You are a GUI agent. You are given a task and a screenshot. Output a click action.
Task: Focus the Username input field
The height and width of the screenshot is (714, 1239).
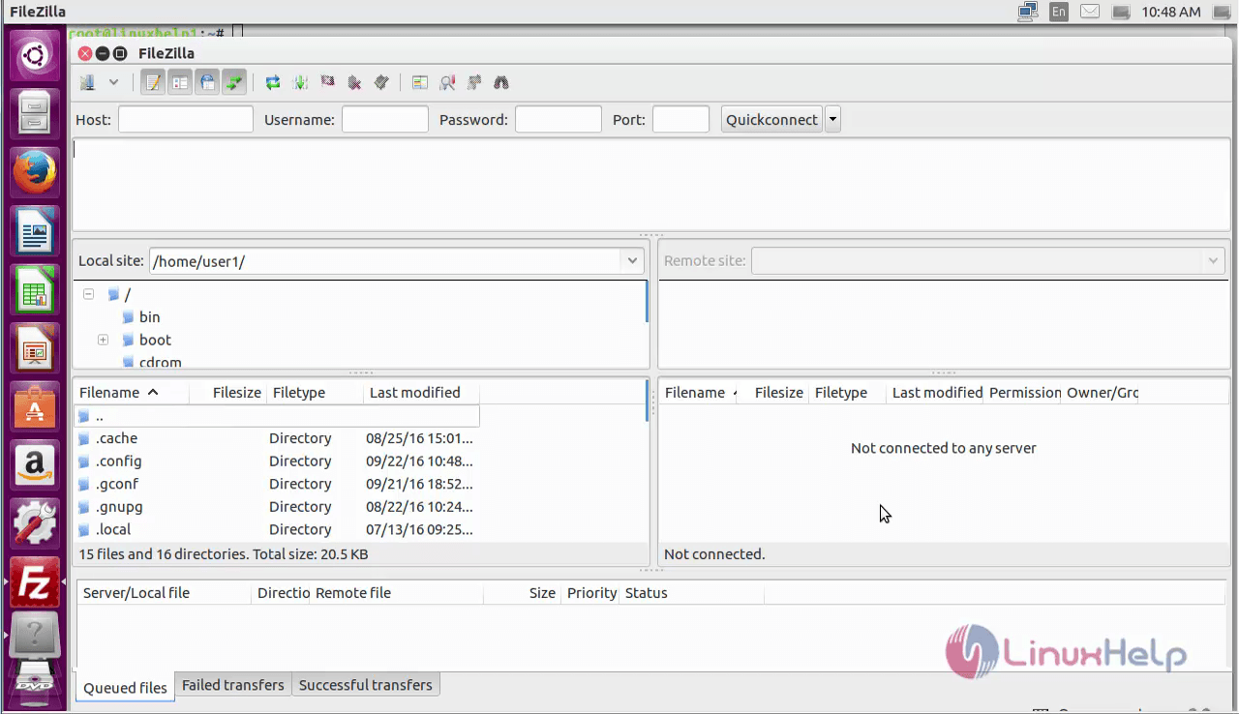385,120
